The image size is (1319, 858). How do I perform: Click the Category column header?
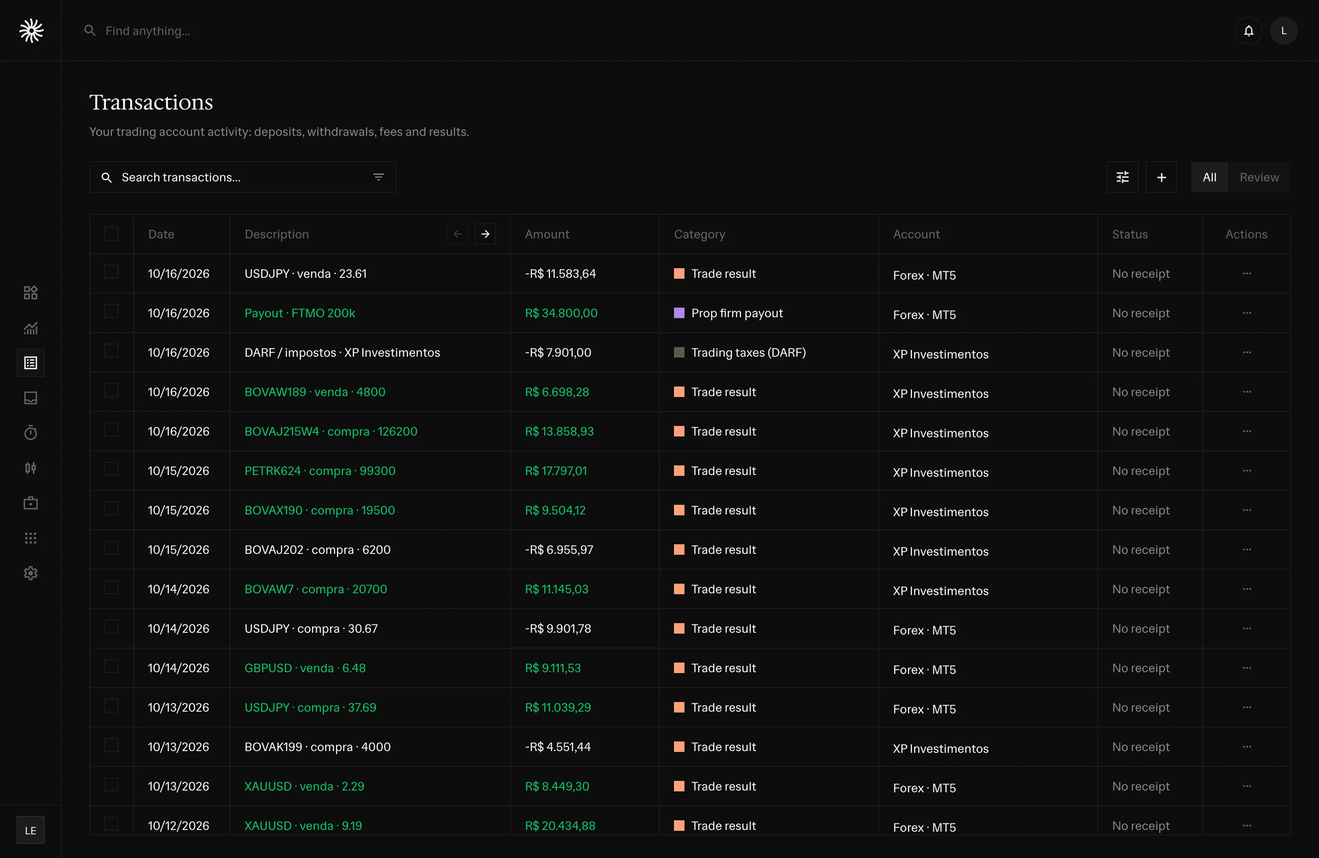pyautogui.click(x=699, y=234)
